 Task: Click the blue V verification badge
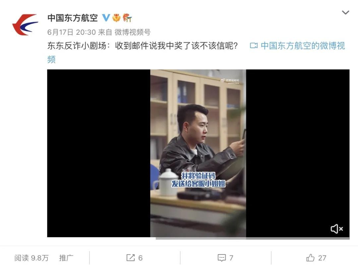106,18
